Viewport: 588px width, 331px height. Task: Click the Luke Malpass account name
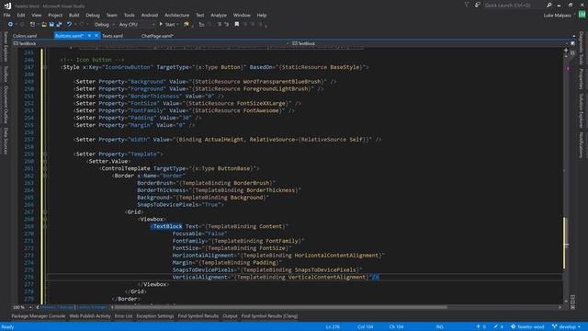(x=557, y=15)
